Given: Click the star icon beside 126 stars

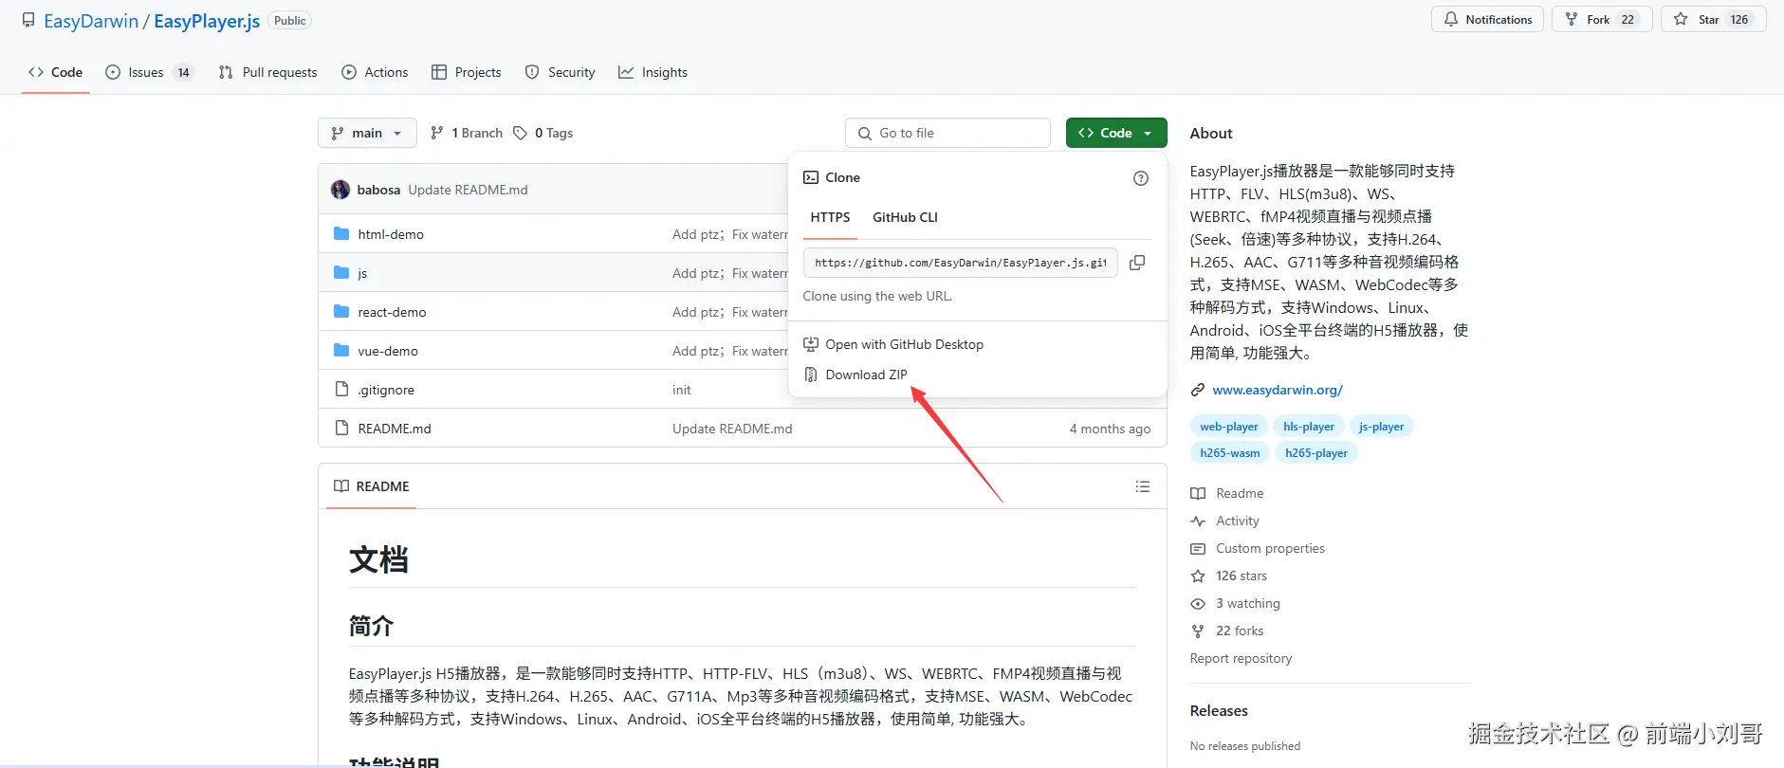Looking at the screenshot, I should tap(1198, 576).
